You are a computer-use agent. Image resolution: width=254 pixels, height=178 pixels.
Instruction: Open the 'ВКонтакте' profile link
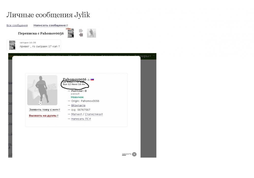point(78,105)
